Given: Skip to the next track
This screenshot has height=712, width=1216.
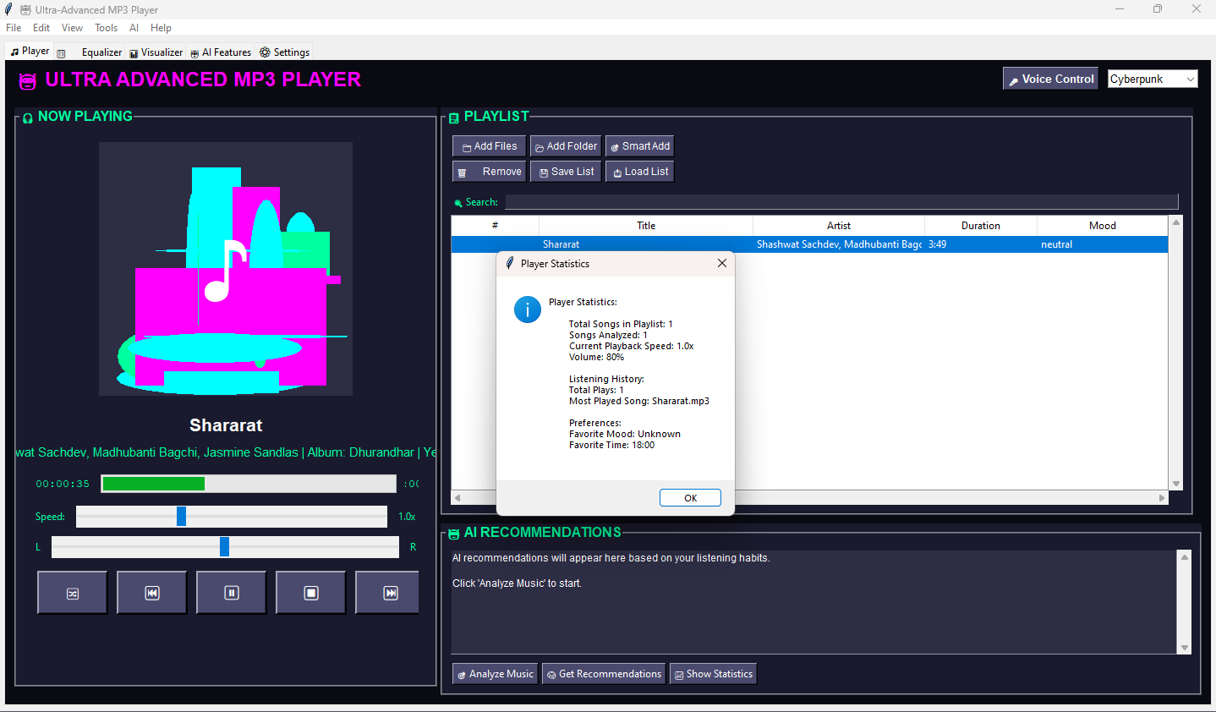Looking at the screenshot, I should click(x=388, y=593).
